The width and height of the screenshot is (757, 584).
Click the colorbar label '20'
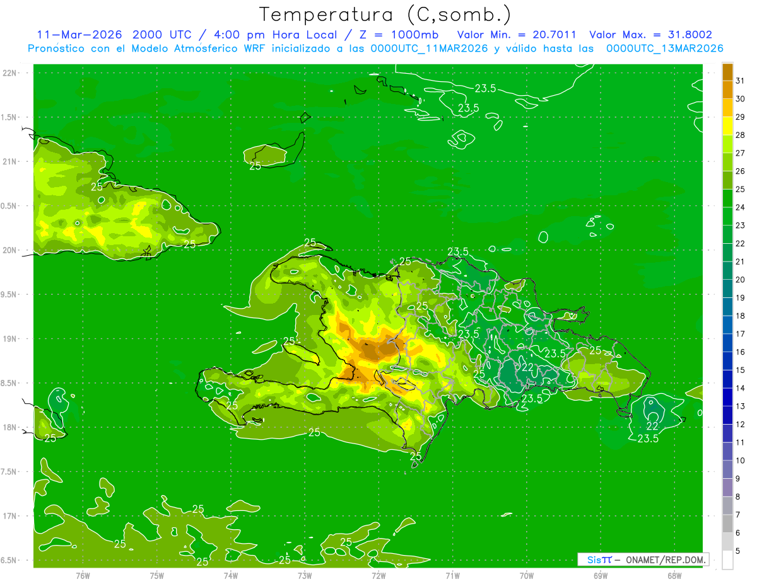click(x=740, y=280)
